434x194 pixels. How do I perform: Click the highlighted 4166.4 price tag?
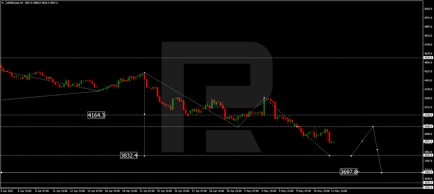pyautogui.click(x=428, y=115)
